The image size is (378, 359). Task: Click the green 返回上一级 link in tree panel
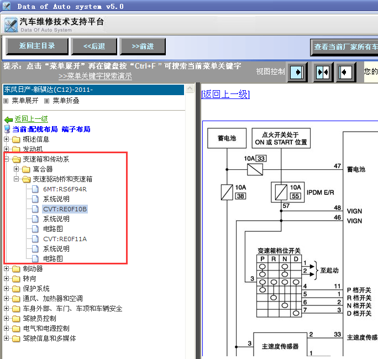pyautogui.click(x=32, y=119)
